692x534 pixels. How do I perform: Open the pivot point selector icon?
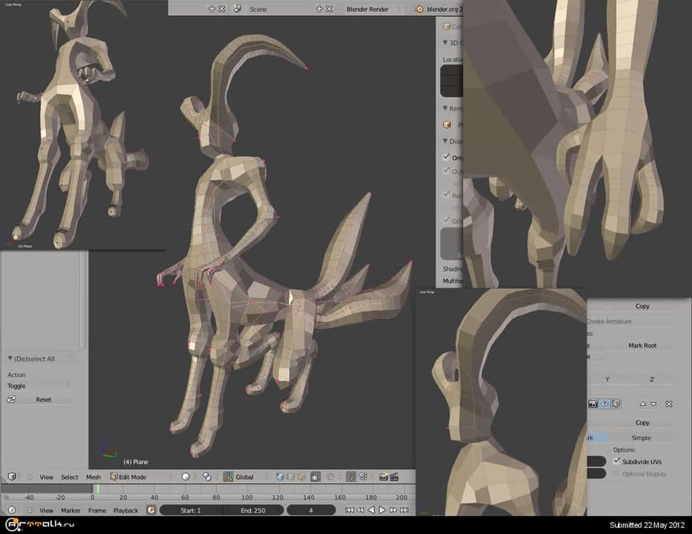(x=207, y=476)
